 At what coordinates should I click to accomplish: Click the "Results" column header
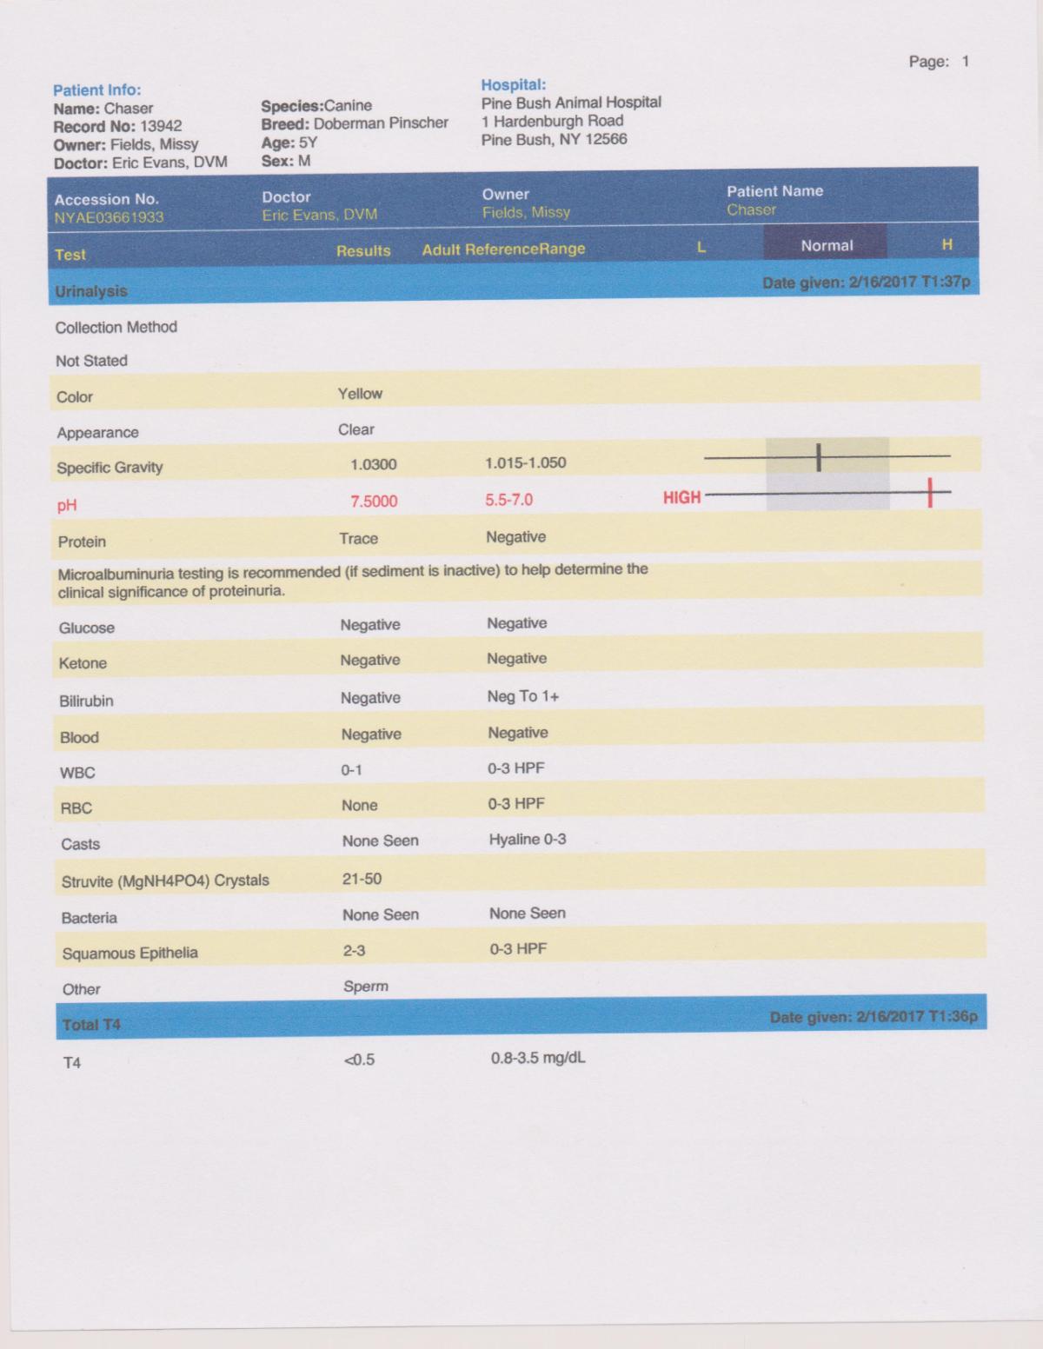coord(363,250)
